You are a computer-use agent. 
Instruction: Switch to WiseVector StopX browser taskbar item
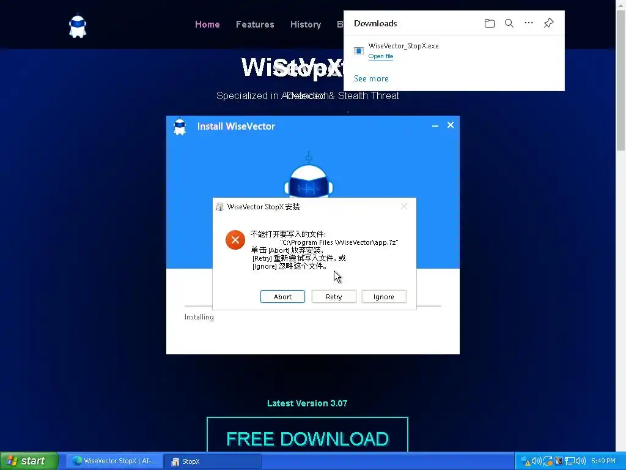coord(115,461)
